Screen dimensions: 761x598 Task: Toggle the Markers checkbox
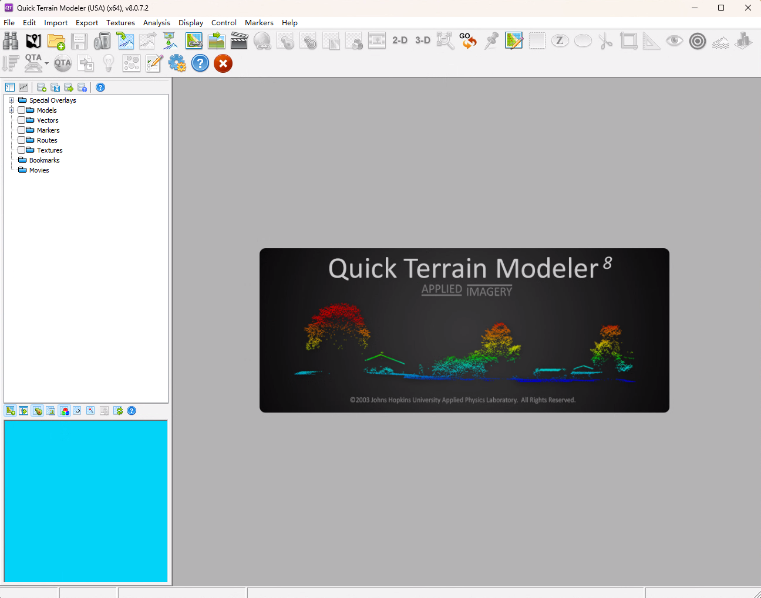click(x=21, y=130)
